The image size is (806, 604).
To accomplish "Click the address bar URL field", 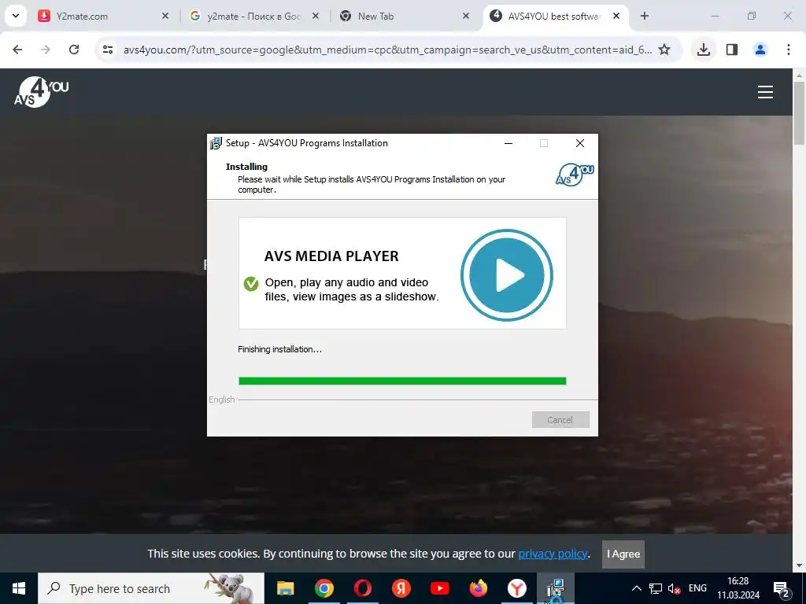I will coord(387,50).
